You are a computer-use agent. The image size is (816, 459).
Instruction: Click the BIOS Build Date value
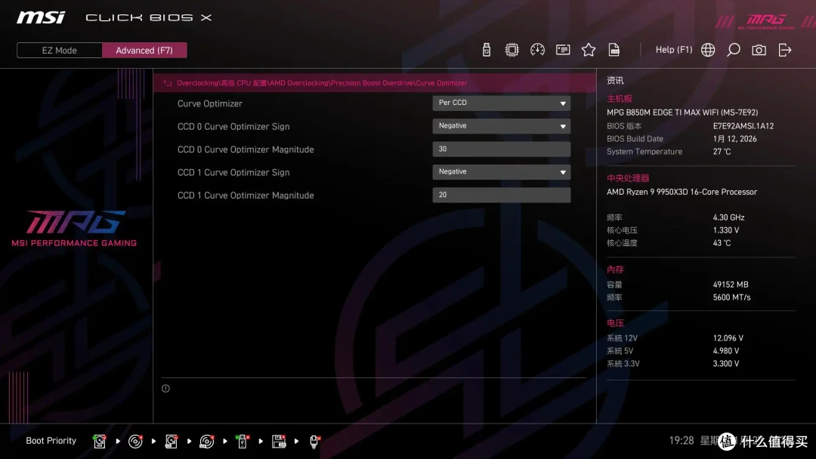coord(734,139)
